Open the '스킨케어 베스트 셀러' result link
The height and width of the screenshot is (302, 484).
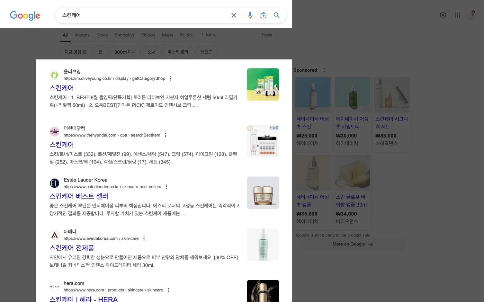click(x=79, y=196)
